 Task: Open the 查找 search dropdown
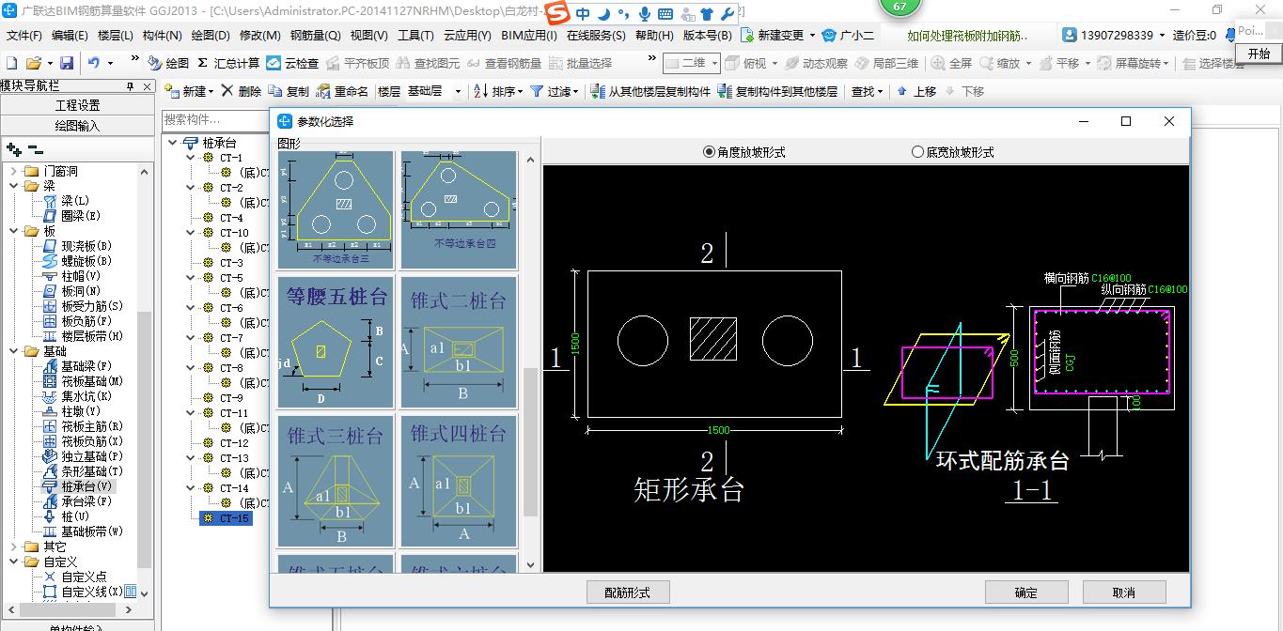tap(880, 91)
